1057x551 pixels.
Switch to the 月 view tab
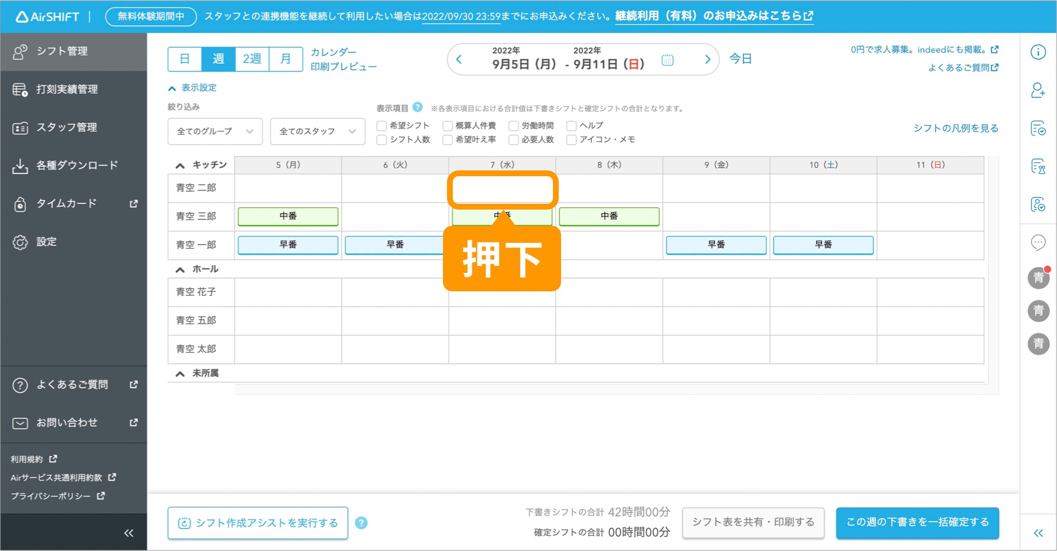pos(286,58)
